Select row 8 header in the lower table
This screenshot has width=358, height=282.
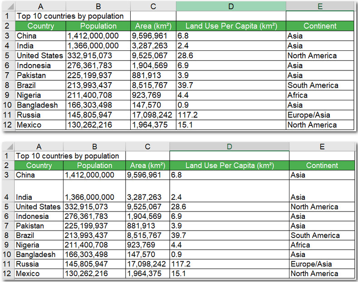[8, 235]
